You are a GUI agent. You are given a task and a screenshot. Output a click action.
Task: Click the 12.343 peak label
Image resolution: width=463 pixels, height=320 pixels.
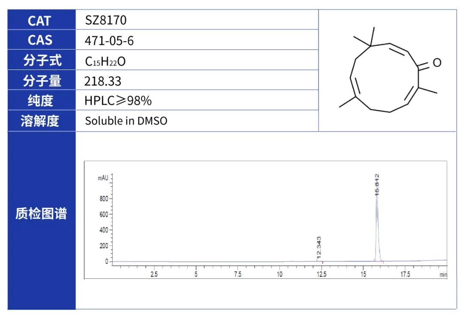click(x=319, y=247)
